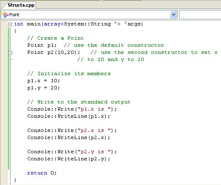Click the '// Write to the standard output' comment
This screenshot has height=185, width=221.
tap(79, 102)
